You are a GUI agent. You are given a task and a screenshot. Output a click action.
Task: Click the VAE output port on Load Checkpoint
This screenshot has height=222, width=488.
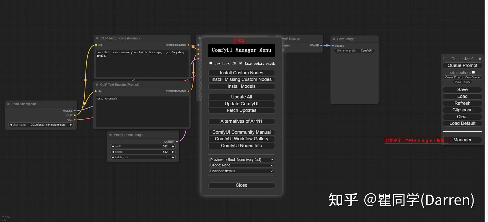point(75,120)
